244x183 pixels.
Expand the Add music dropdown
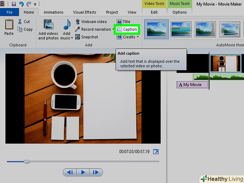[x=72, y=38]
